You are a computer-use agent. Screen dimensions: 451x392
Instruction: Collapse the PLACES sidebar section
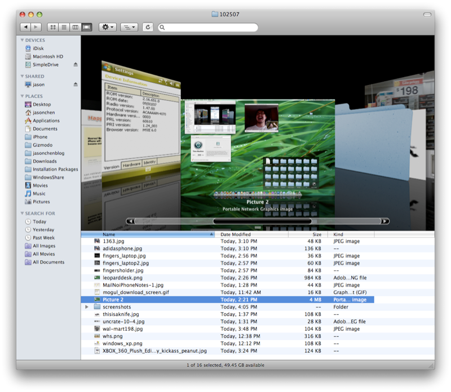[x=22, y=96]
